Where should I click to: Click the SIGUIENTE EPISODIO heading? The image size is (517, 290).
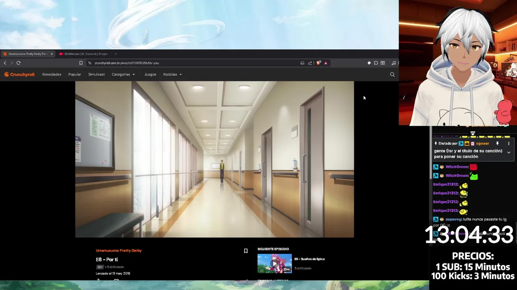(273, 249)
